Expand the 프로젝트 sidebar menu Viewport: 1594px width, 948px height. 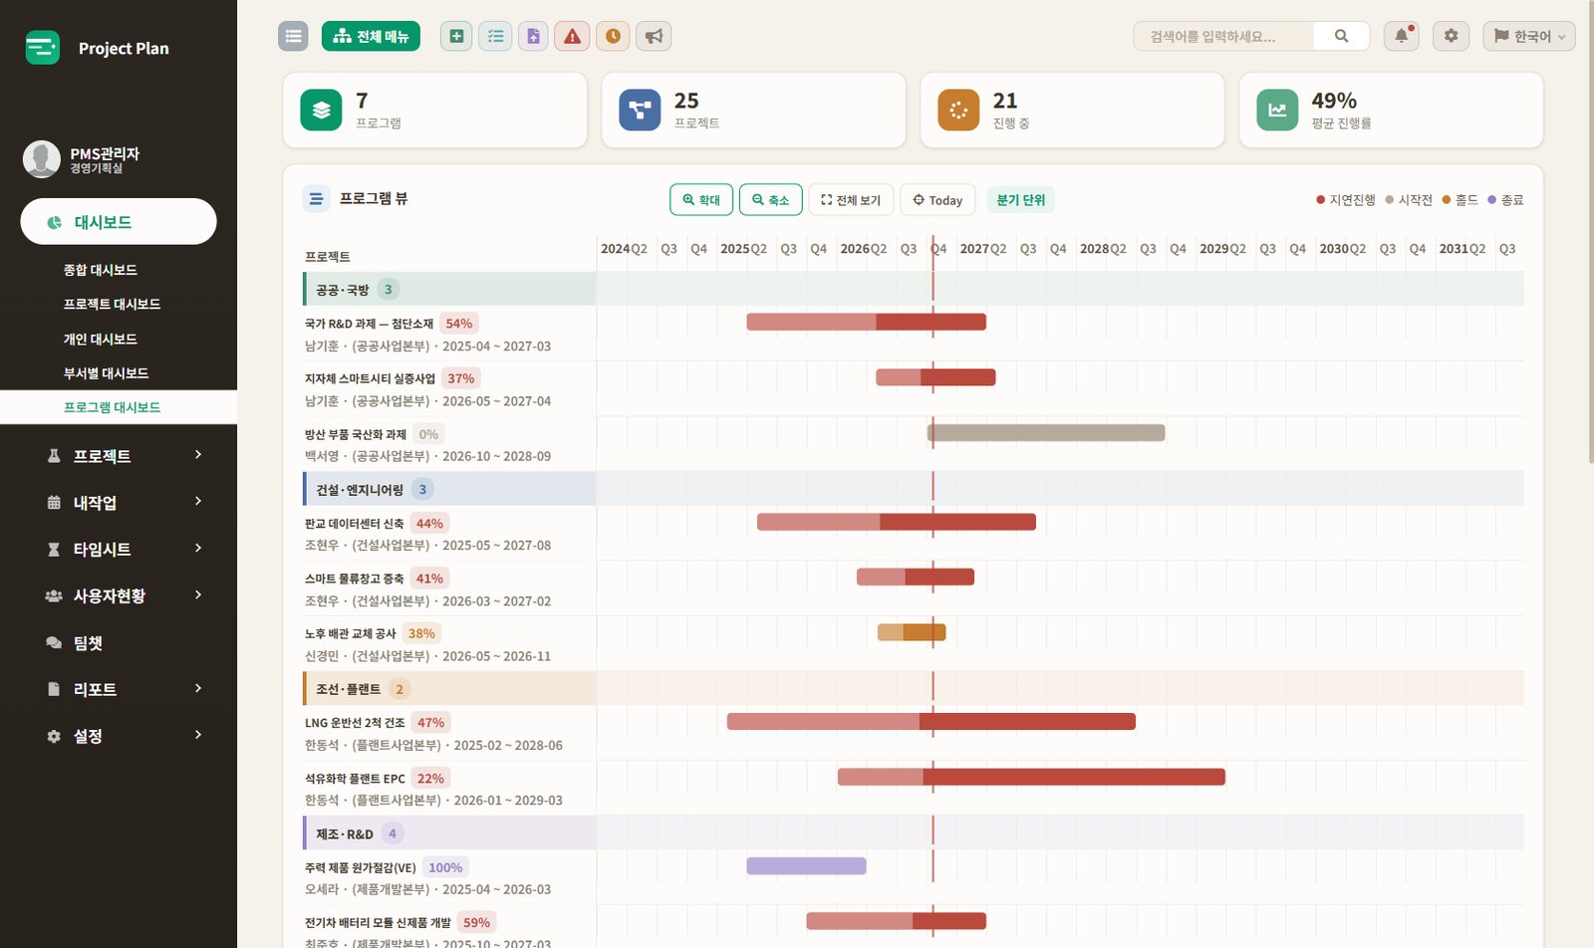click(x=119, y=456)
